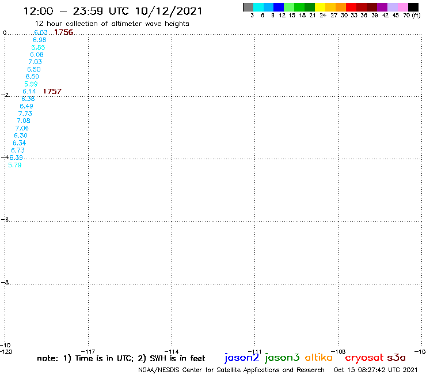Pick the pink swatch in the color bar

point(402,7)
